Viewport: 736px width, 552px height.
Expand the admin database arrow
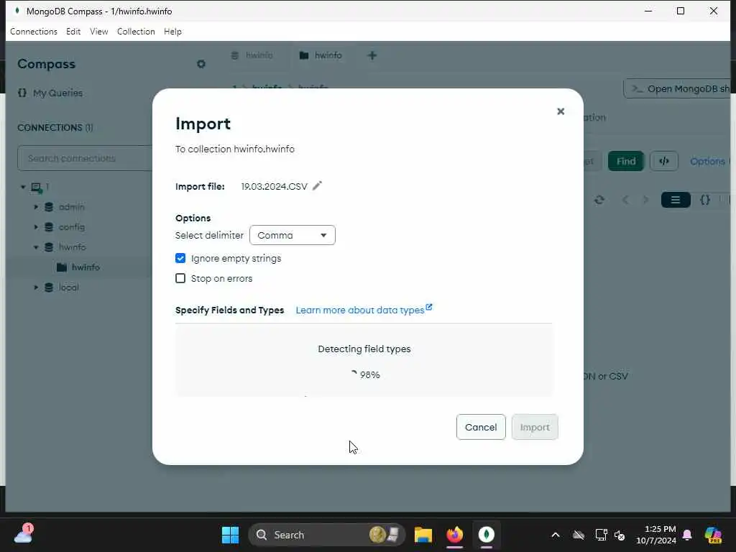[36, 207]
